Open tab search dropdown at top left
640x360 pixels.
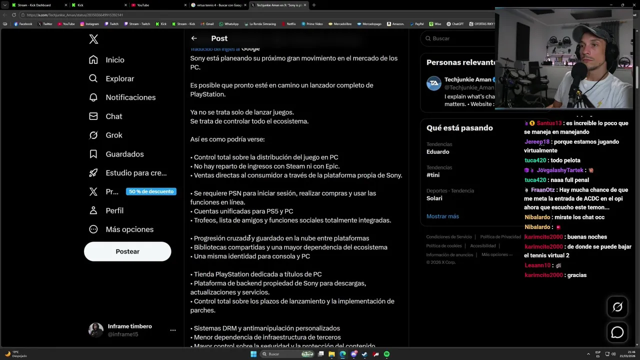(4, 5)
